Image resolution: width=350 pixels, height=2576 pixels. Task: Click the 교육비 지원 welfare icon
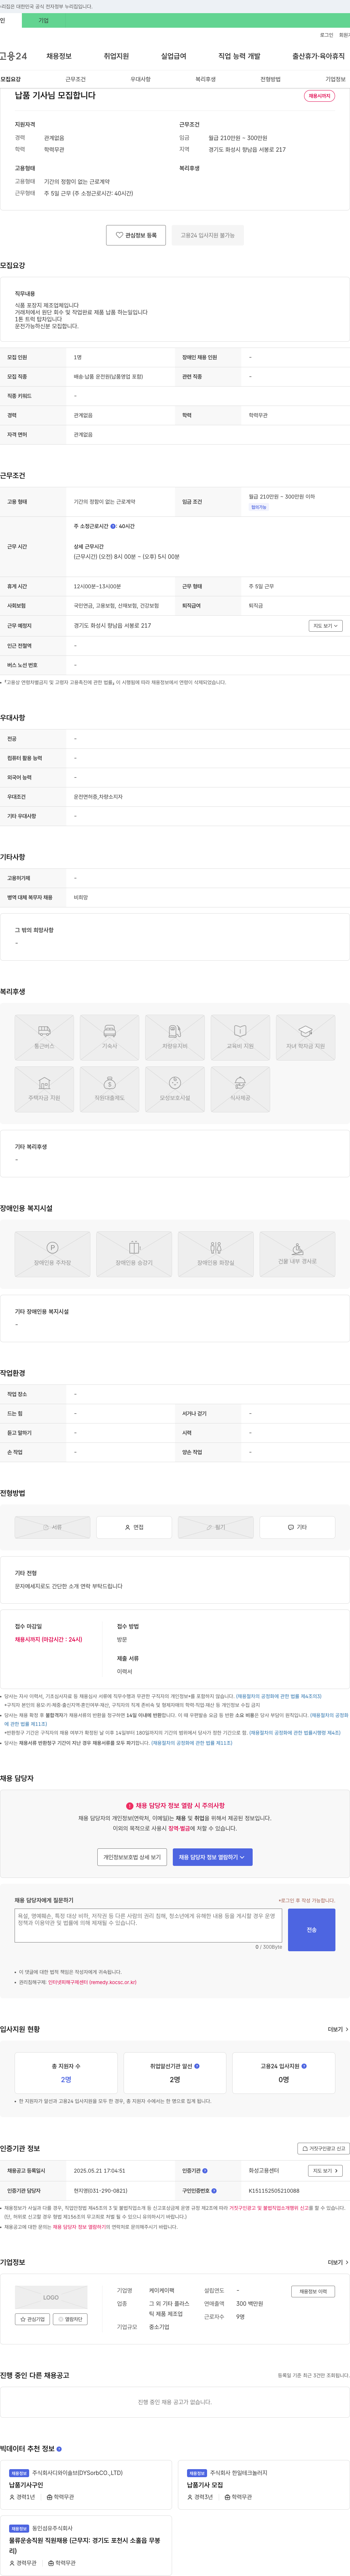point(240,1037)
